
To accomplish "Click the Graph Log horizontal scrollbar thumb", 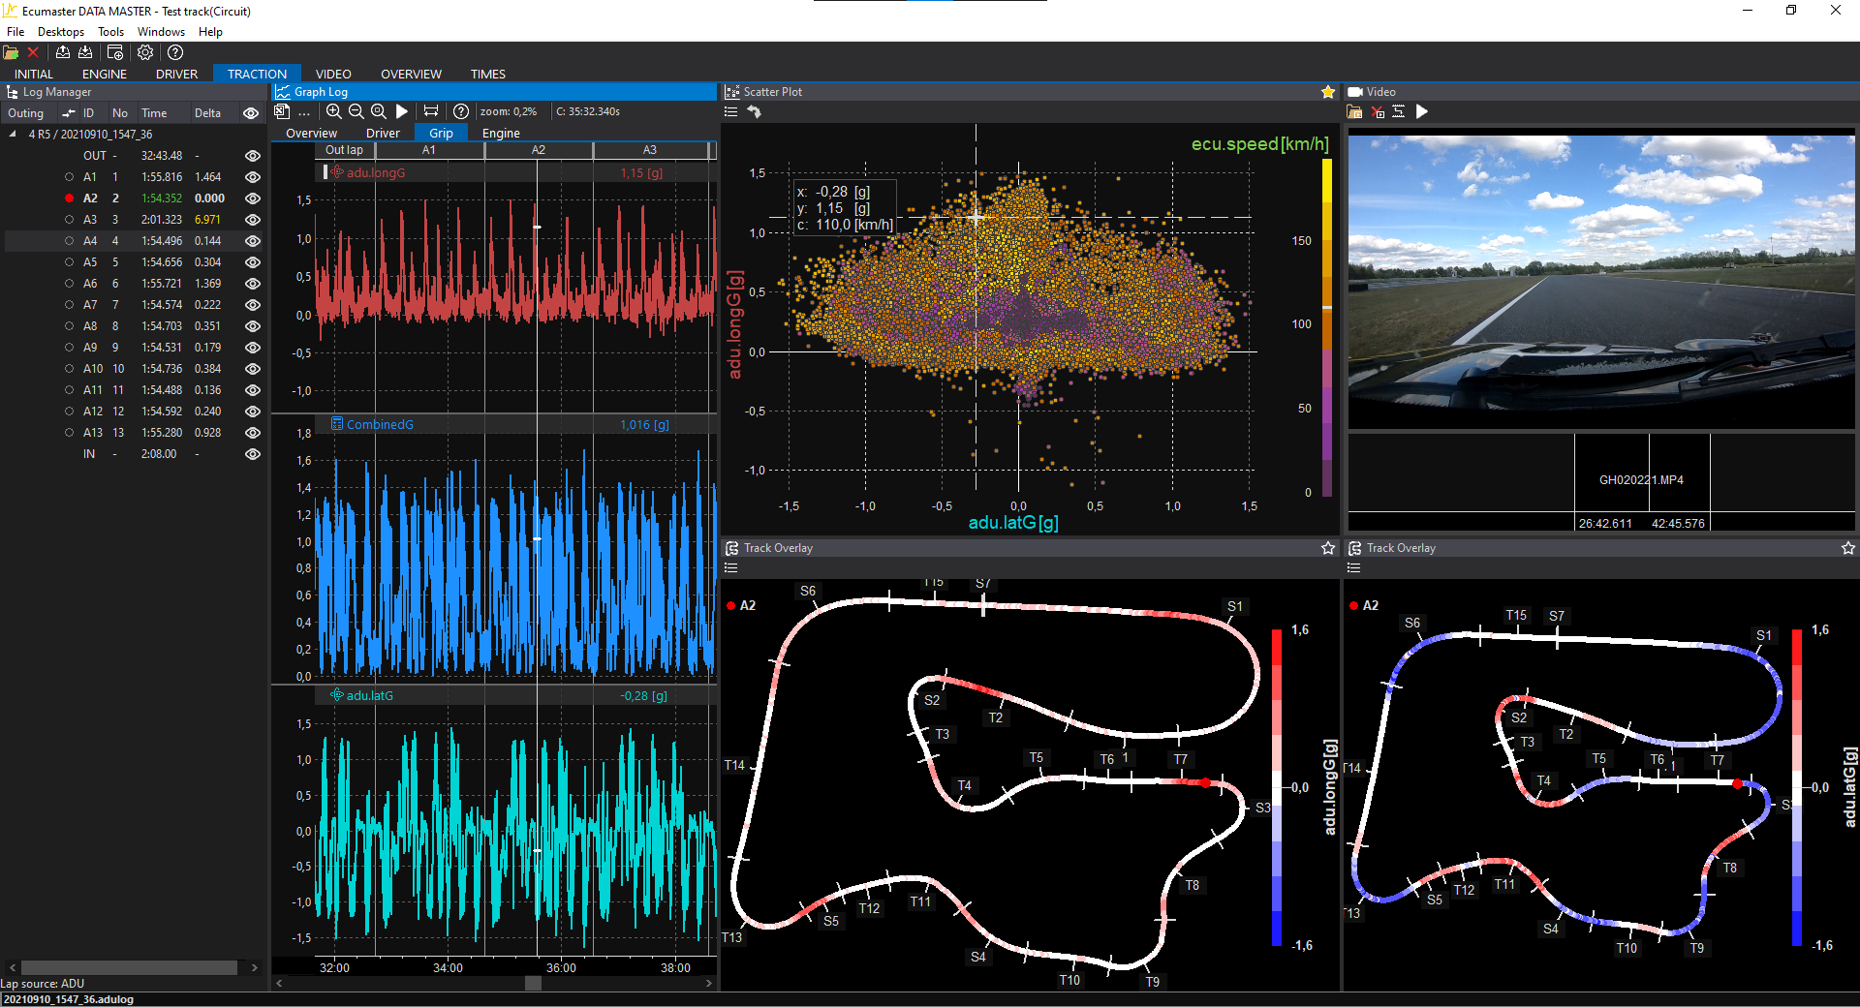I will click(533, 983).
